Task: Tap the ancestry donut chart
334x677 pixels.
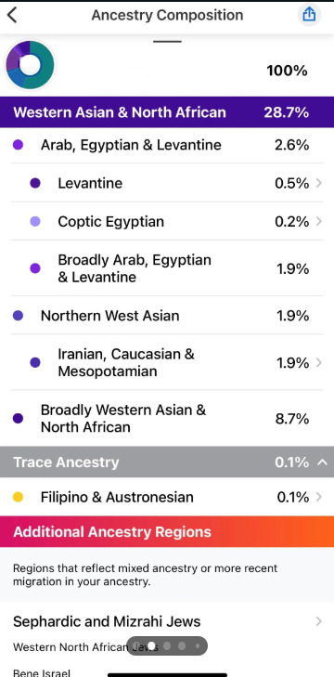Action: point(30,65)
